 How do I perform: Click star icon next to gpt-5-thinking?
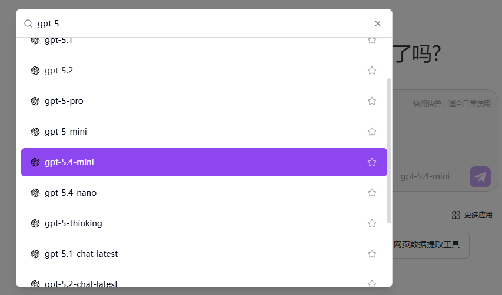372,223
